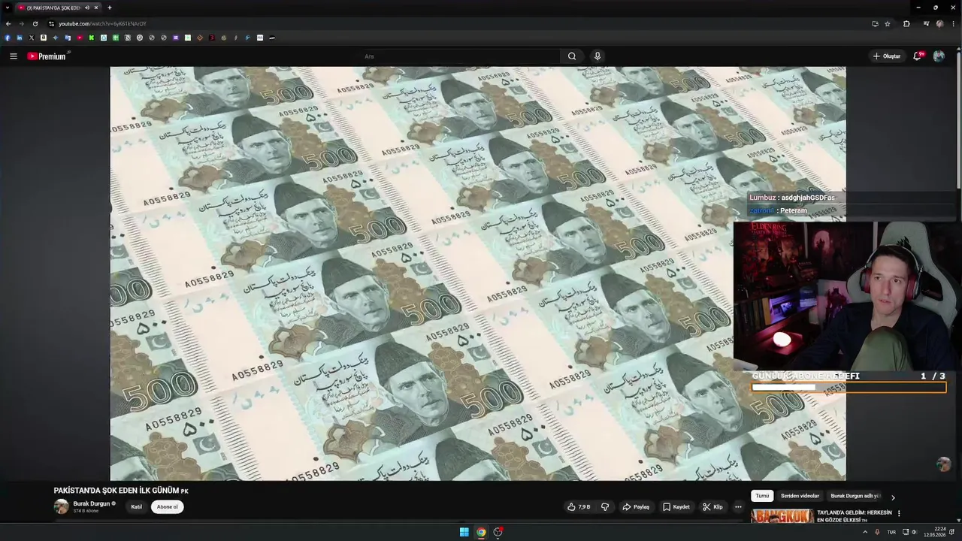View site information icon in address bar
962x541 pixels.
(51, 24)
